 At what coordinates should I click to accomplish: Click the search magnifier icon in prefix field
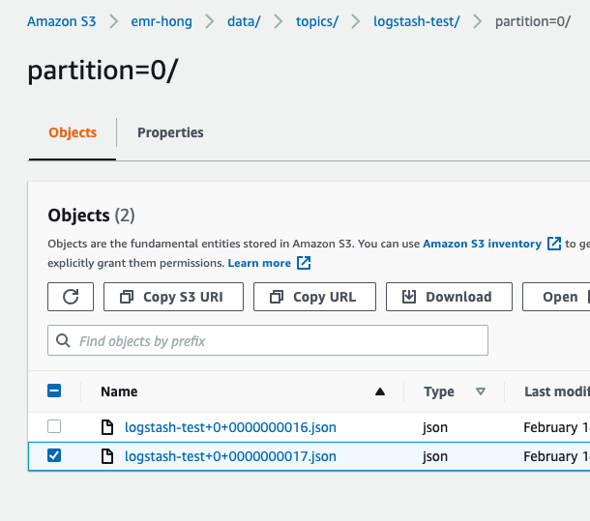(x=63, y=340)
